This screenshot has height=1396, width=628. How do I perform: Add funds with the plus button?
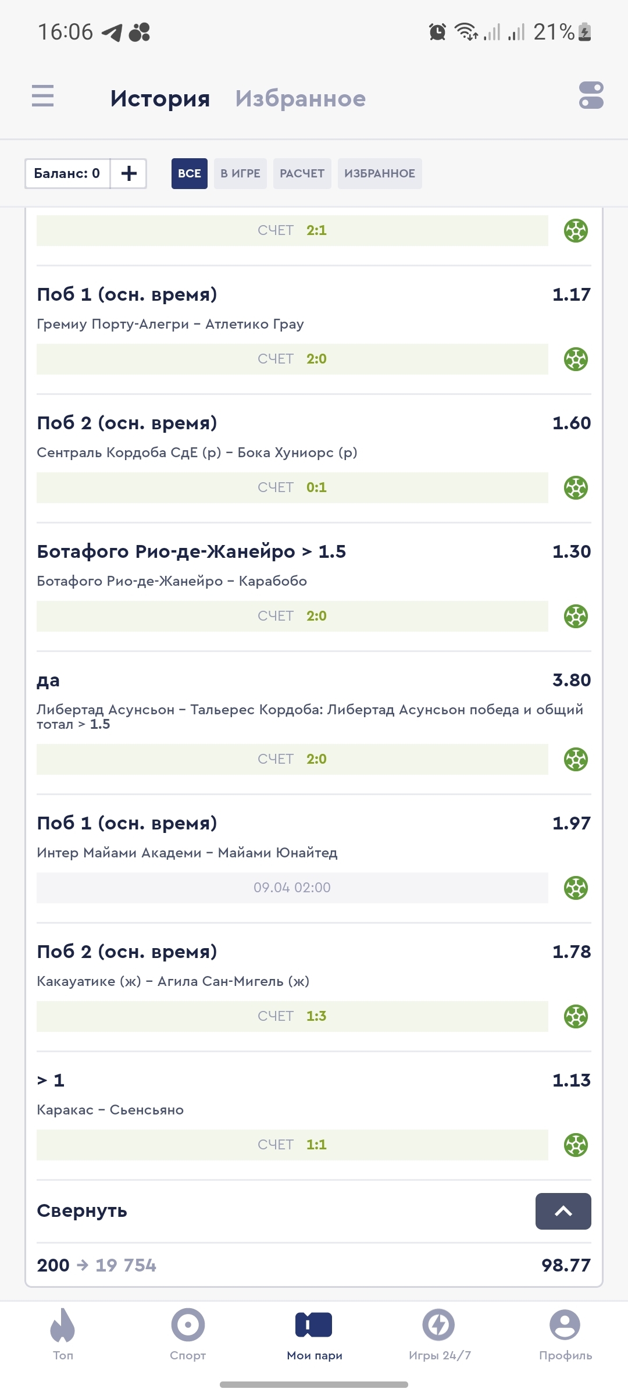tap(129, 173)
